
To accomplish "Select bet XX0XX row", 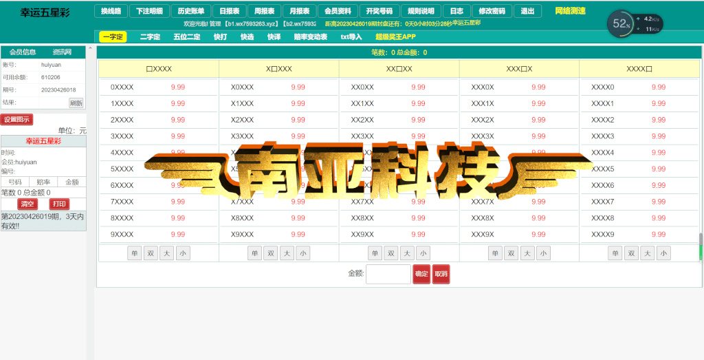I will pyautogui.click(x=399, y=87).
